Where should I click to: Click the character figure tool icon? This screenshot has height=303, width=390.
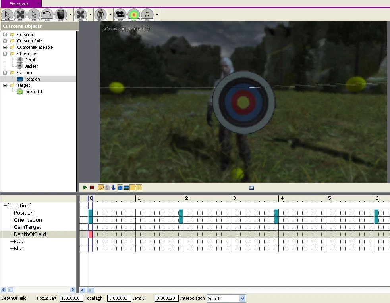[x=100, y=14]
